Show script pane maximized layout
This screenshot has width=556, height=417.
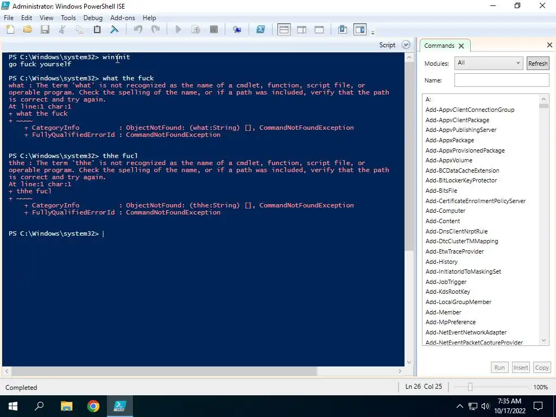click(x=319, y=29)
